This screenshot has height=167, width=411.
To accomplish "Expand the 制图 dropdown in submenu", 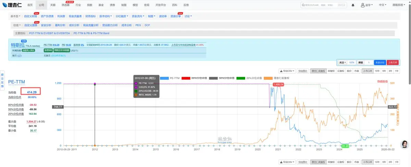I will click(x=152, y=16).
